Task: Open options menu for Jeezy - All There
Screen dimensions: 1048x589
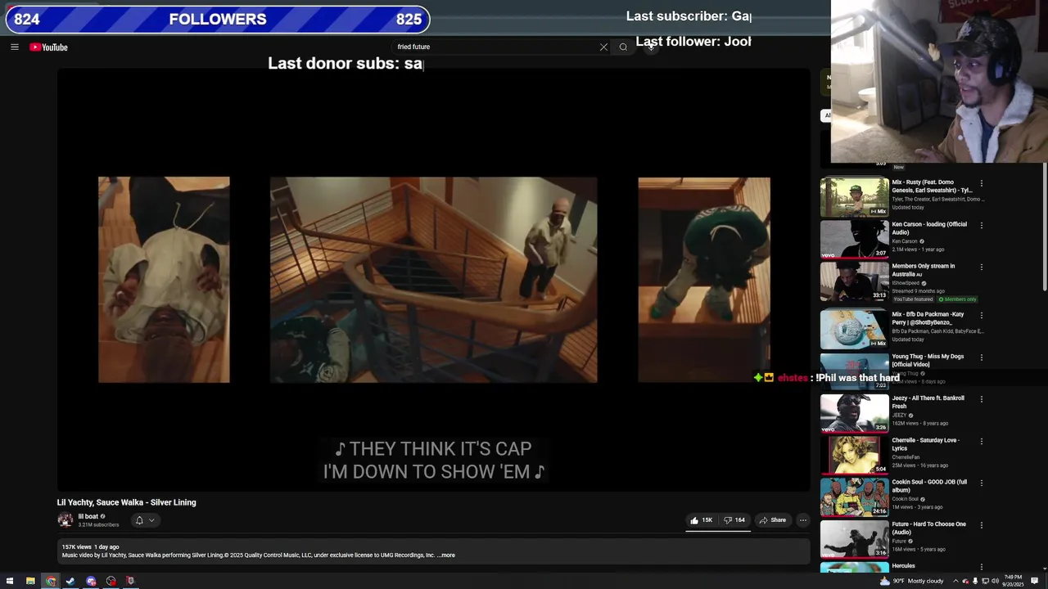Action: pos(981,399)
